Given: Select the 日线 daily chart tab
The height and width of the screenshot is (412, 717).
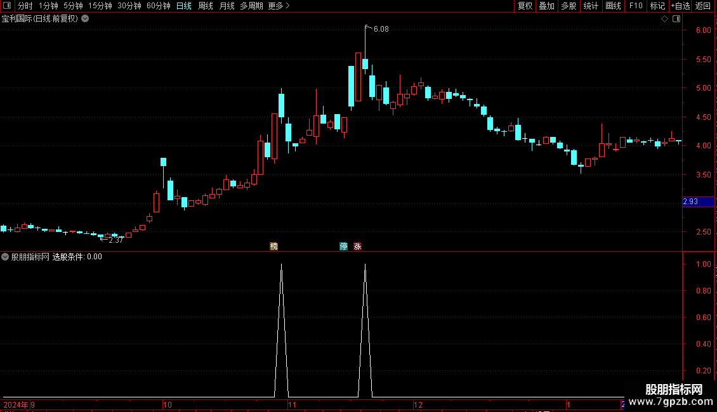Looking at the screenshot, I should [184, 6].
